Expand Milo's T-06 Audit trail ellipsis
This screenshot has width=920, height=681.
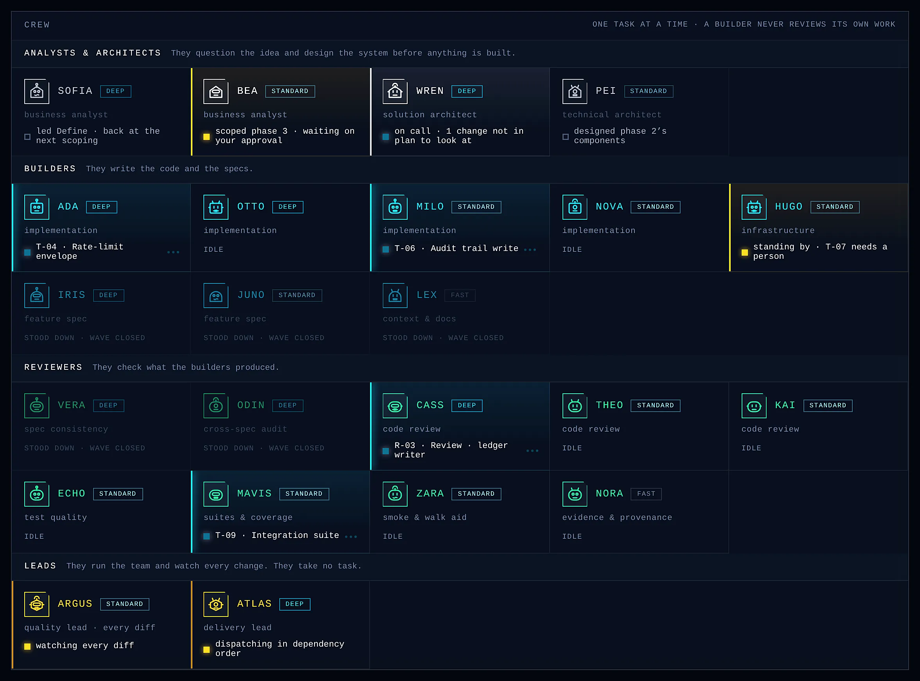click(530, 249)
